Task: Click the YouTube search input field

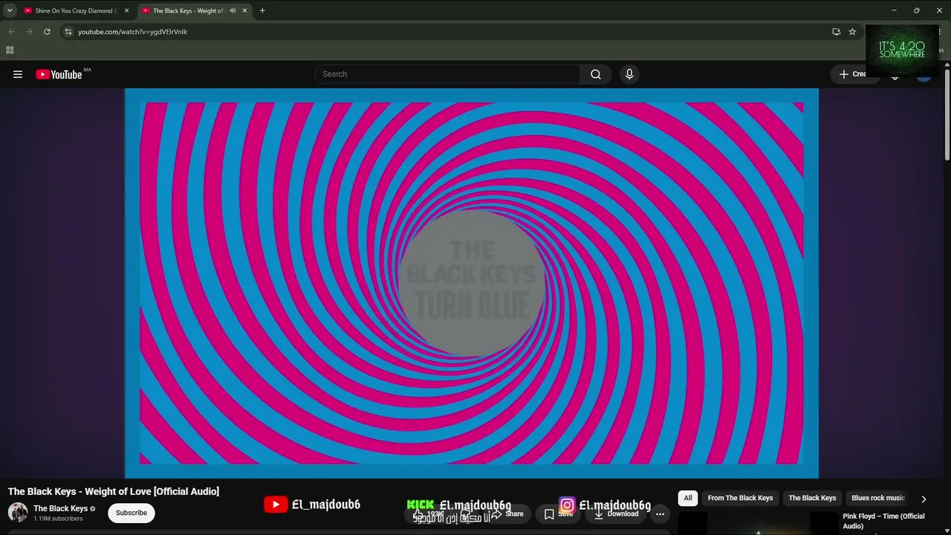Action: (448, 74)
